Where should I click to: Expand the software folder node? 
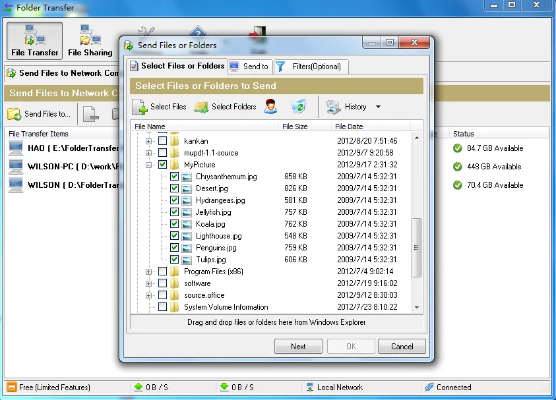point(148,284)
